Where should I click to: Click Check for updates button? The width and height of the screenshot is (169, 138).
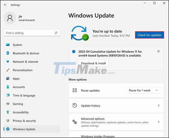(x=149, y=35)
